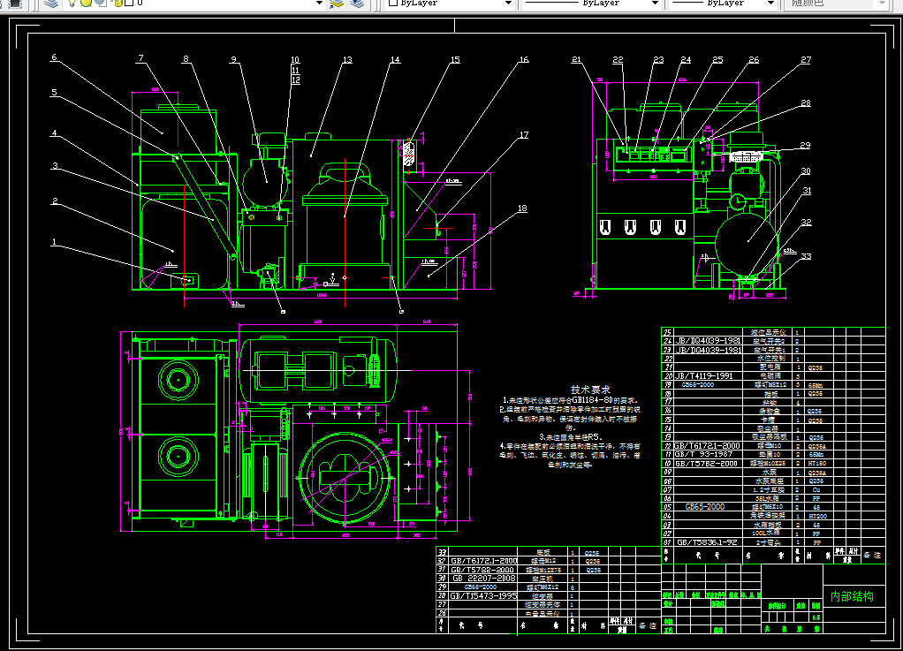This screenshot has height=651, width=903.
Task: Expand the layer 0 dropdown list
Action: point(320,4)
